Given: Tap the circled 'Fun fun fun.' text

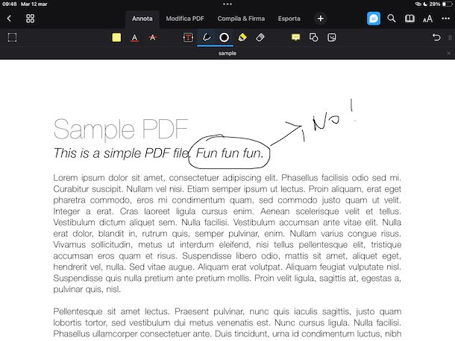Looking at the screenshot, I should click(230, 153).
